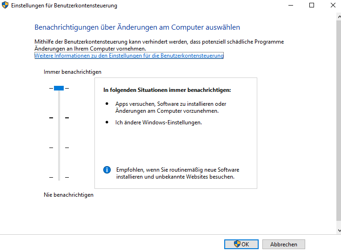Click text 'In folgenden Situationen immer benachrichtigen:'
The width and height of the screenshot is (341, 251).
167,90
